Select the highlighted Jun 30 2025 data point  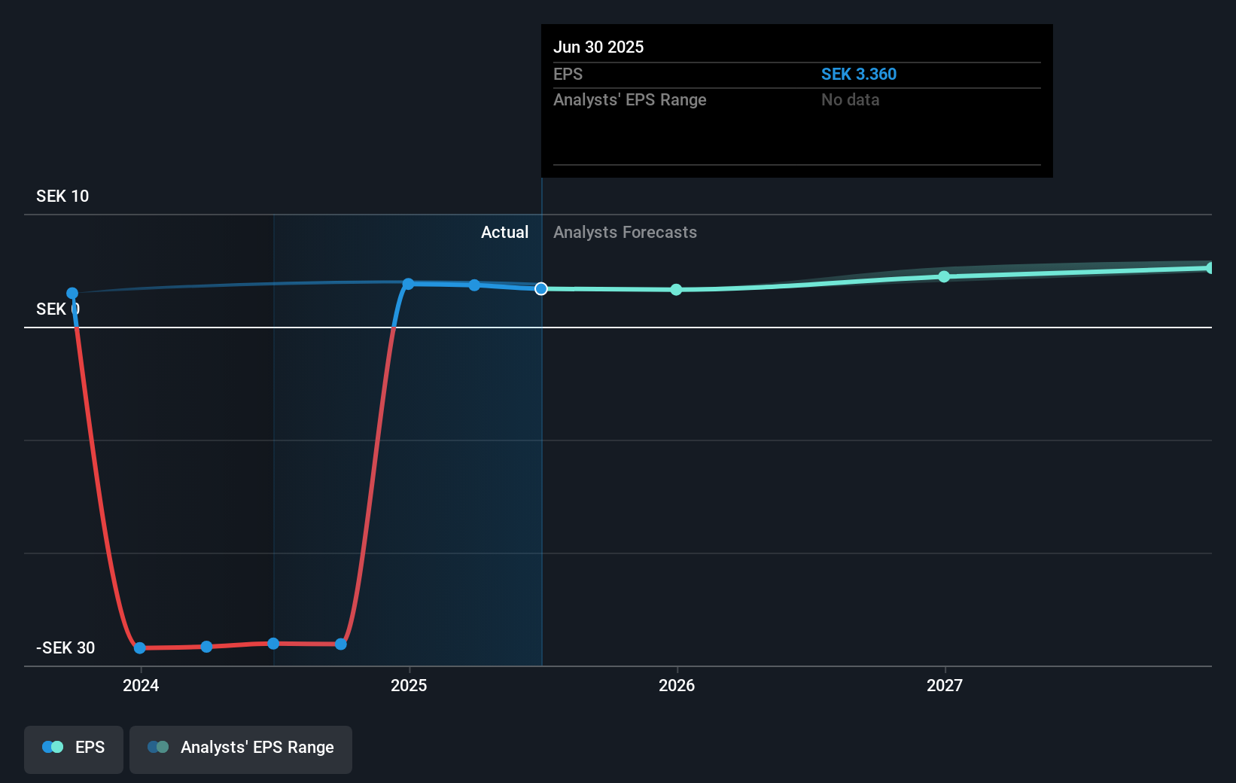pyautogui.click(x=541, y=289)
